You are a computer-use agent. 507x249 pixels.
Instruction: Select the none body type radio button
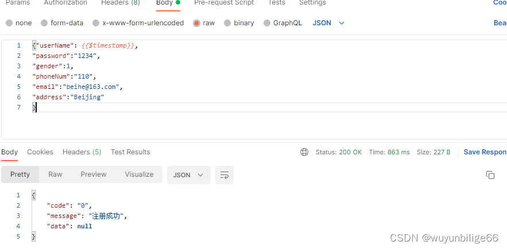(x=9, y=23)
